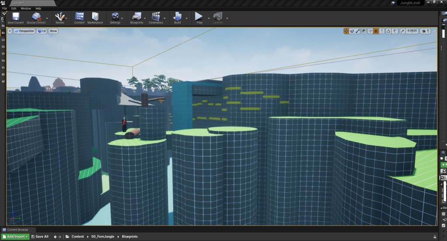This screenshot has width=447, height=241.
Task: Open camera speed setting showing 5
Action: pos(426,31)
